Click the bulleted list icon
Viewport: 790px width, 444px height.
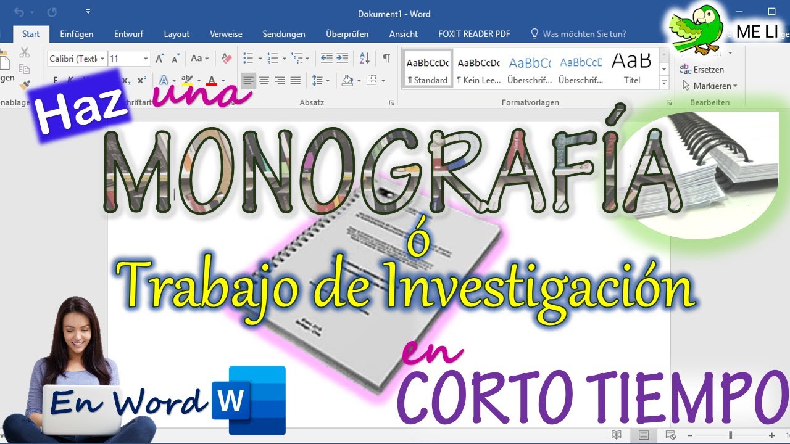coord(248,59)
